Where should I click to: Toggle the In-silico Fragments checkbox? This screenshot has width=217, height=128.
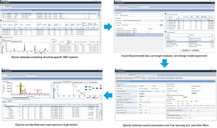point(140,88)
